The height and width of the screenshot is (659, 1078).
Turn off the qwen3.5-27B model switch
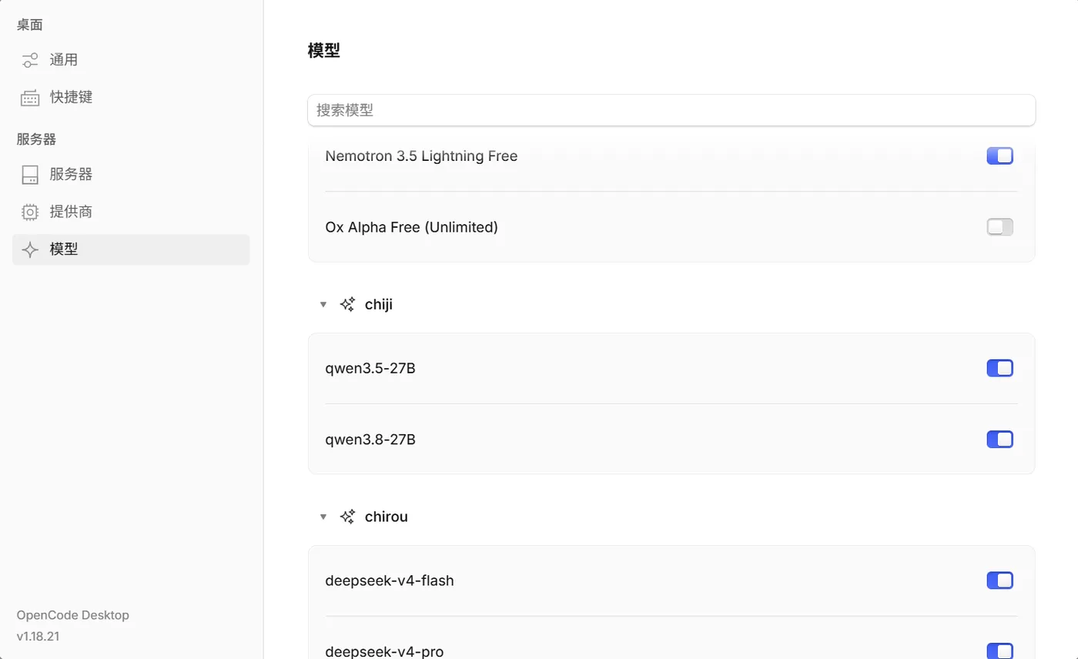[1000, 369]
